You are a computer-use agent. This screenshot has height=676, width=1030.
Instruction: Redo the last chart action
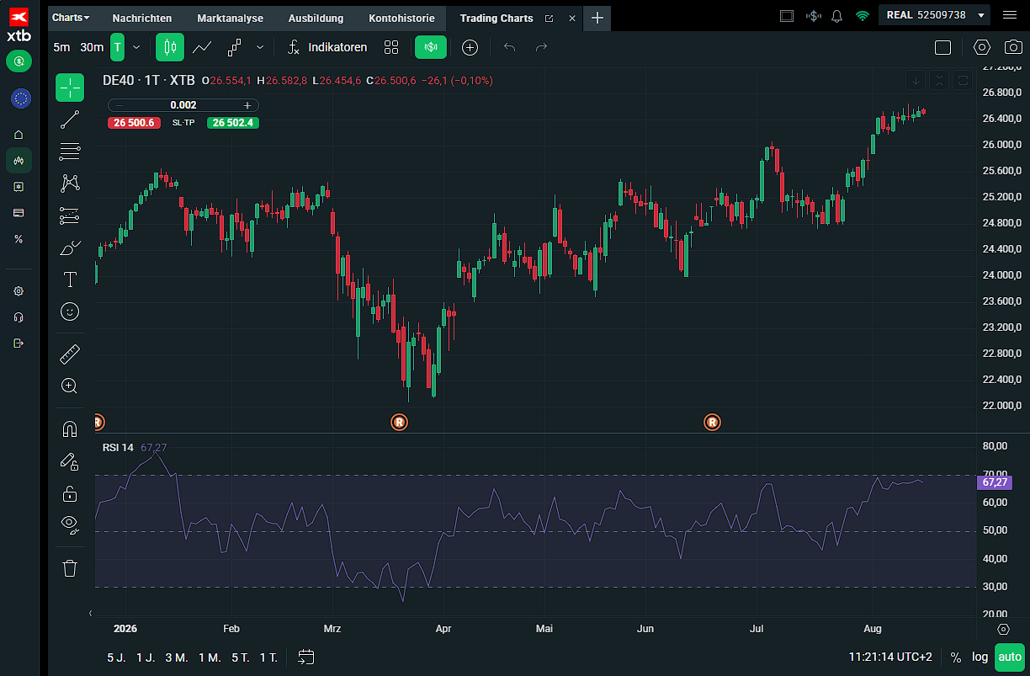tap(542, 47)
